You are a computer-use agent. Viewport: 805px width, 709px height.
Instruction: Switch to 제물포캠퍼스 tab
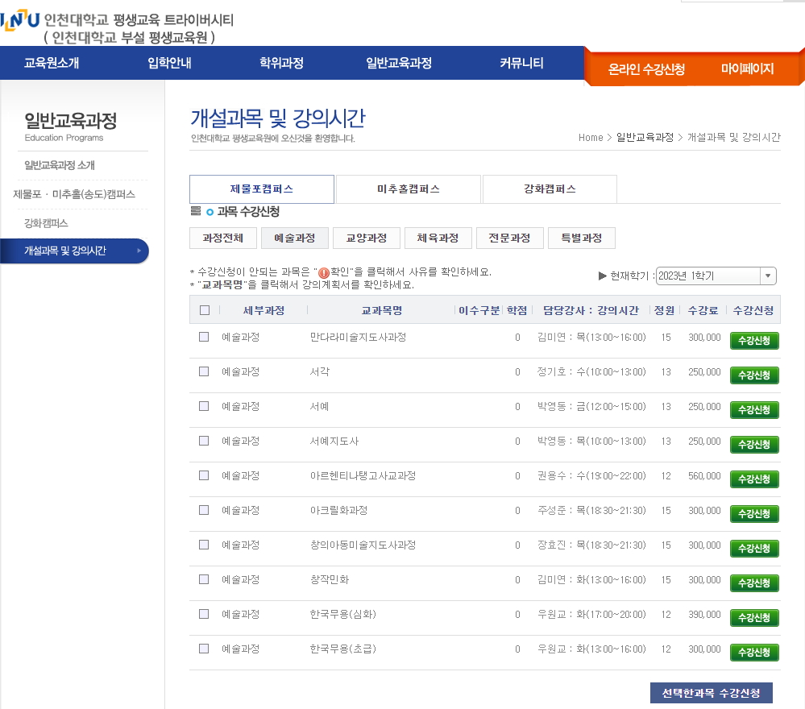pyautogui.click(x=262, y=189)
